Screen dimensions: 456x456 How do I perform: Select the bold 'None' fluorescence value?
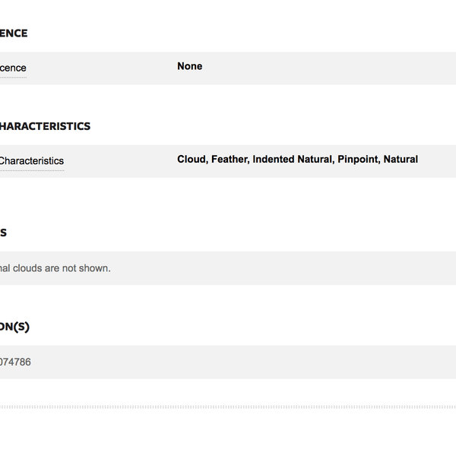pyautogui.click(x=190, y=66)
